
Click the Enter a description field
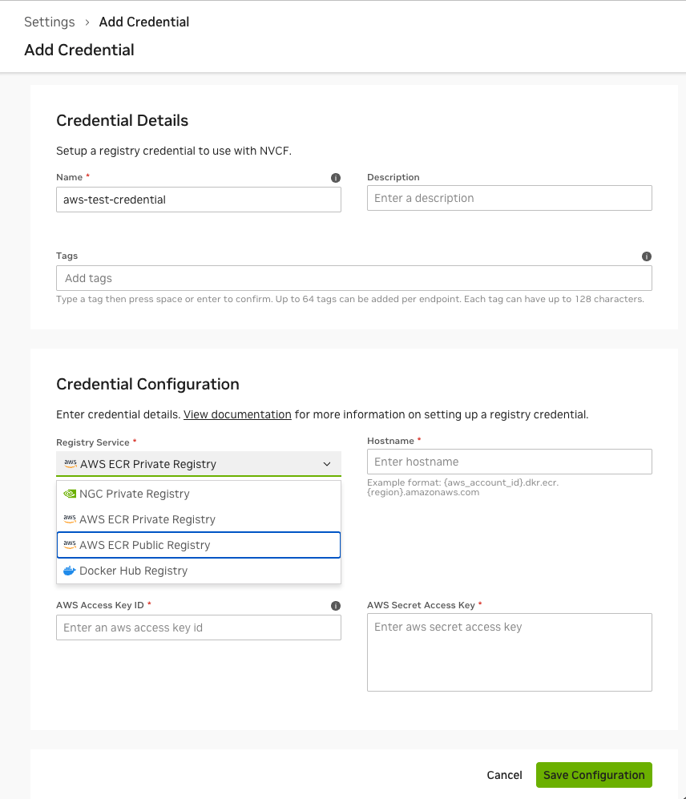tap(509, 198)
